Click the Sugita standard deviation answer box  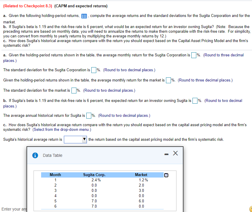pyautogui.click(x=94, y=70)
